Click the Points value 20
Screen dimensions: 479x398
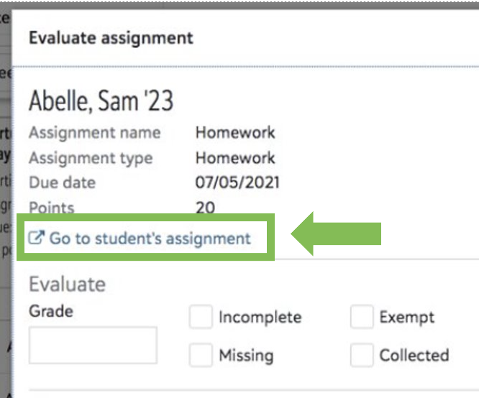(x=206, y=208)
